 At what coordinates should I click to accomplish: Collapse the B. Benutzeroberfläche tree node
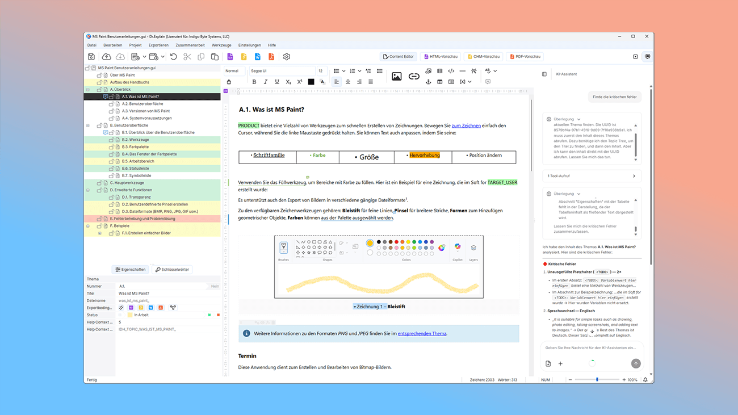(x=88, y=125)
